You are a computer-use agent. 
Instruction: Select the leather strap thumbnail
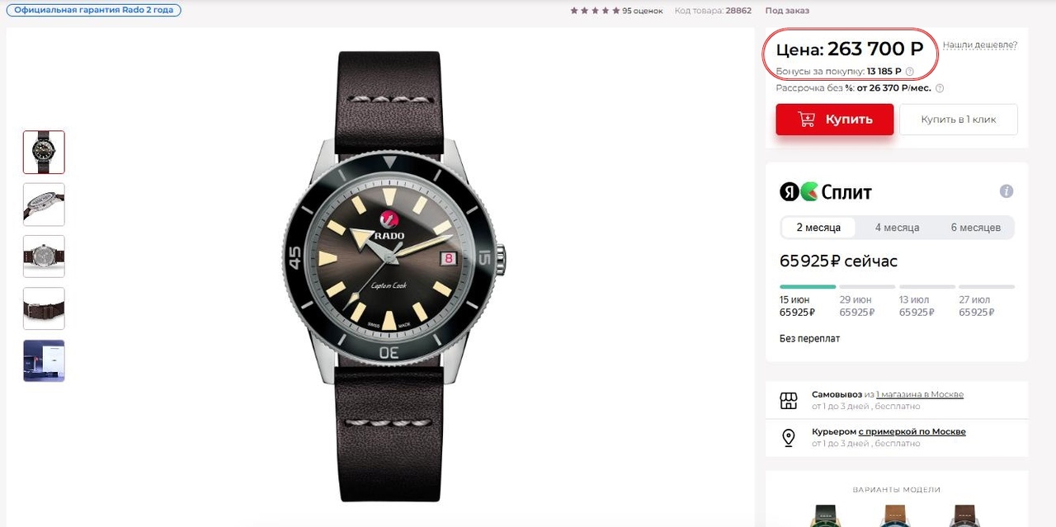pos(44,308)
